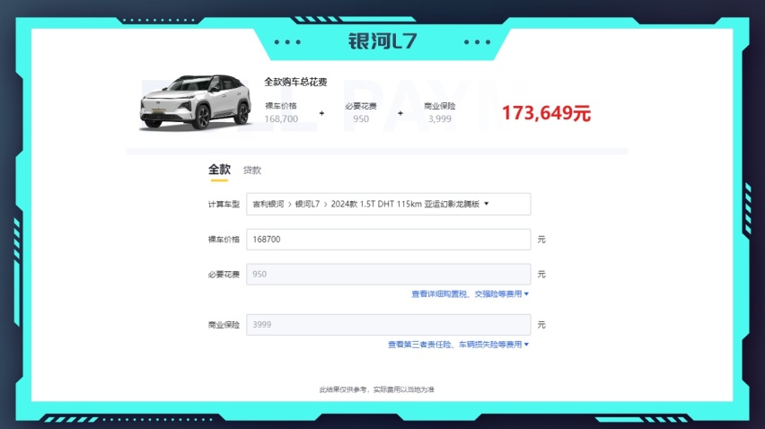765x429 pixels.
Task: Expand 查看详细购置税、交强险等费用 link
Action: point(470,294)
